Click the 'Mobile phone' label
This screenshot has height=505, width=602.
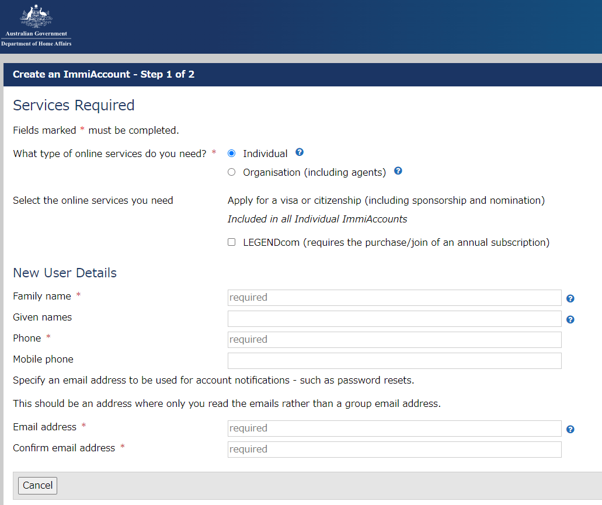pos(43,359)
